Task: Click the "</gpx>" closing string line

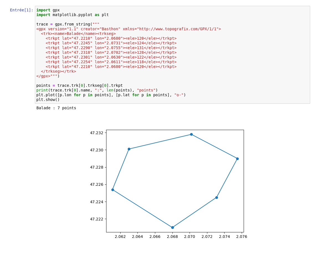Action: pyautogui.click(x=48, y=76)
